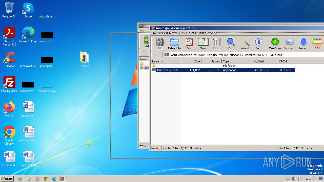This screenshot has width=324, height=182.
Task: Open the Comment tool
Action: pos(289,44)
